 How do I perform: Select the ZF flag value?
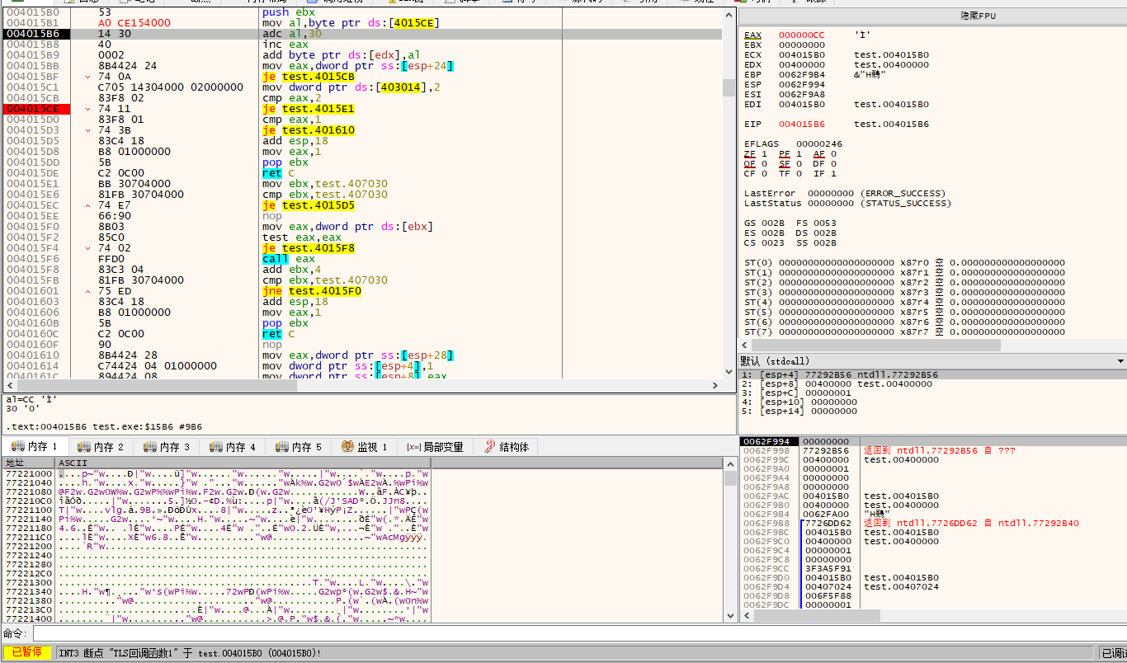click(x=763, y=154)
